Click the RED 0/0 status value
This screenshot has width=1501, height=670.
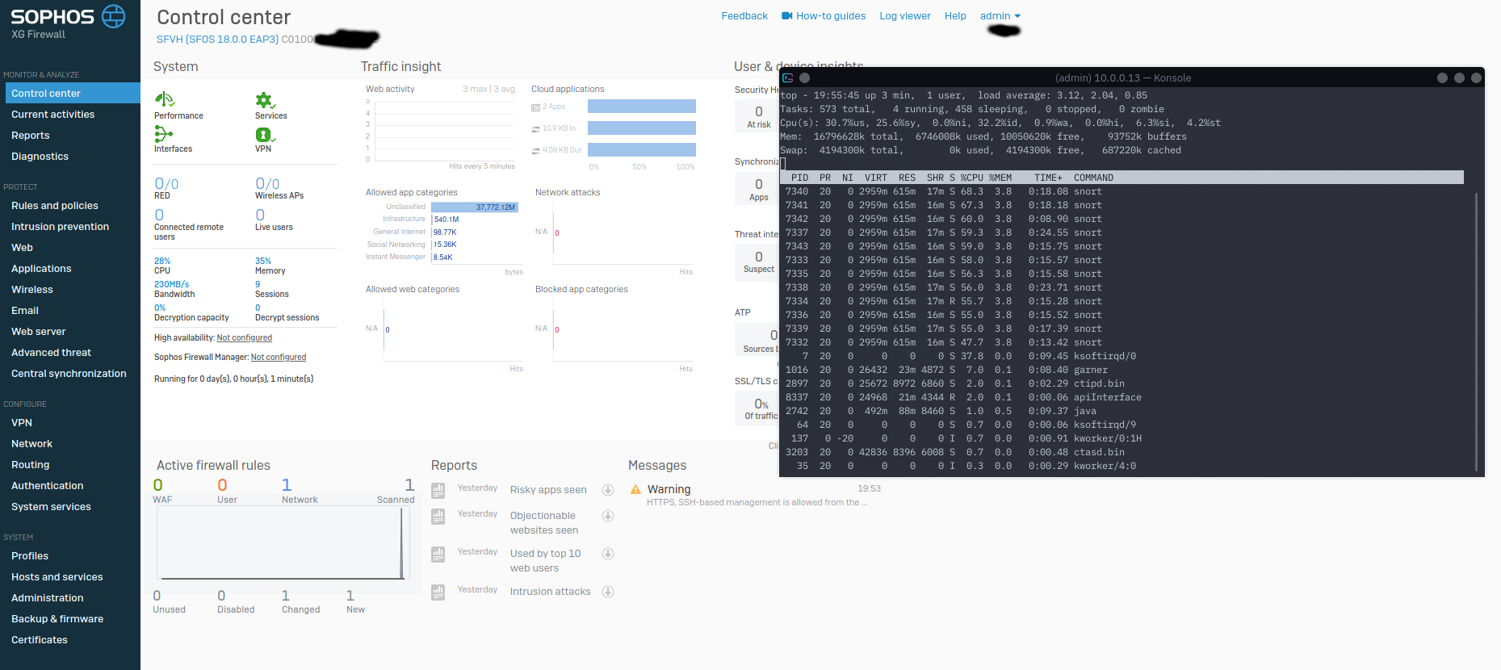point(166,184)
